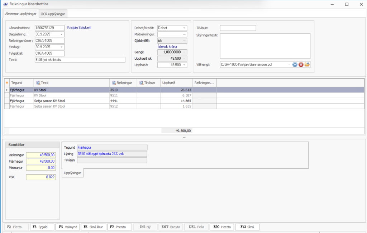This screenshot has width=367, height=233.
Task: Expand the Debet/Kredit combo box
Action: point(184,28)
